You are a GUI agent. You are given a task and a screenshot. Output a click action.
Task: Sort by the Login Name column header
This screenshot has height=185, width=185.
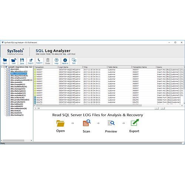pyautogui.click(x=70, y=67)
